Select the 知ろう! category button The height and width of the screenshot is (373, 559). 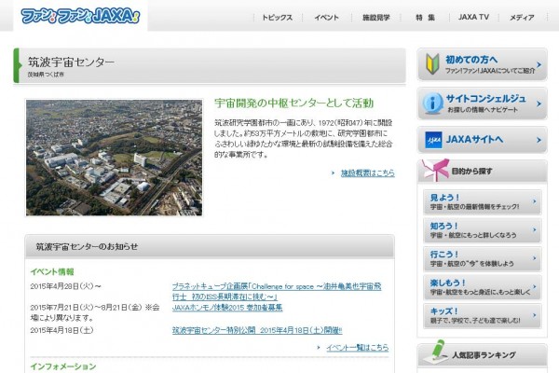click(482, 230)
